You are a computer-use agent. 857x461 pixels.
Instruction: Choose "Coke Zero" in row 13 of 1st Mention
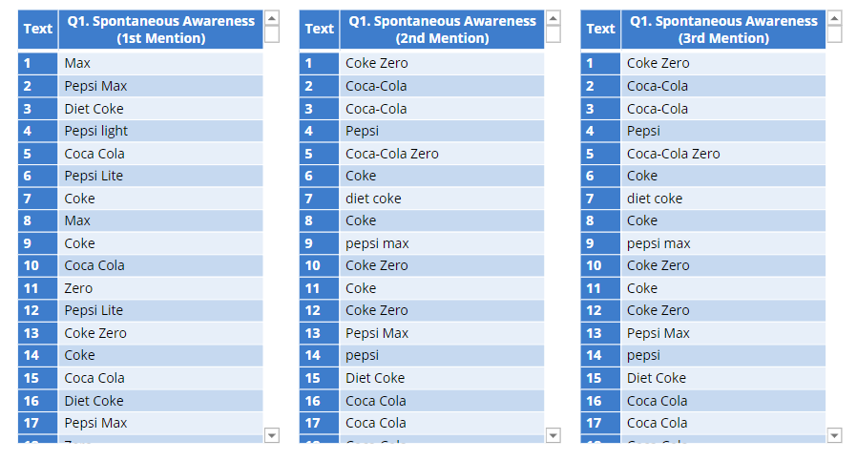tap(95, 333)
